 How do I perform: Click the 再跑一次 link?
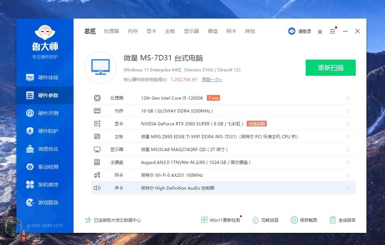(x=212, y=80)
